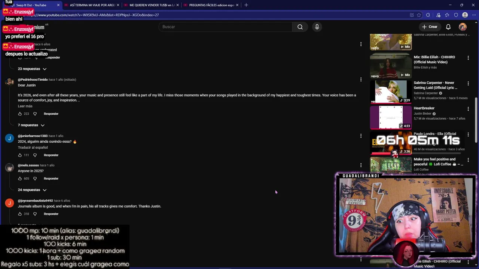Viewport: 479px width, 269px height.
Task: Reply to juniorbarroso1383 comment via Responder
Action: click(x=51, y=155)
